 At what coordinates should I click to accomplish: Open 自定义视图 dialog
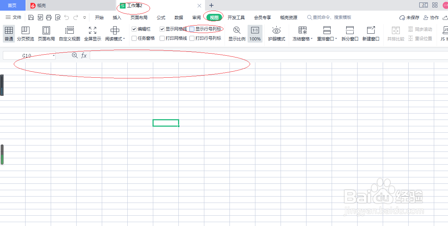pyautogui.click(x=70, y=34)
